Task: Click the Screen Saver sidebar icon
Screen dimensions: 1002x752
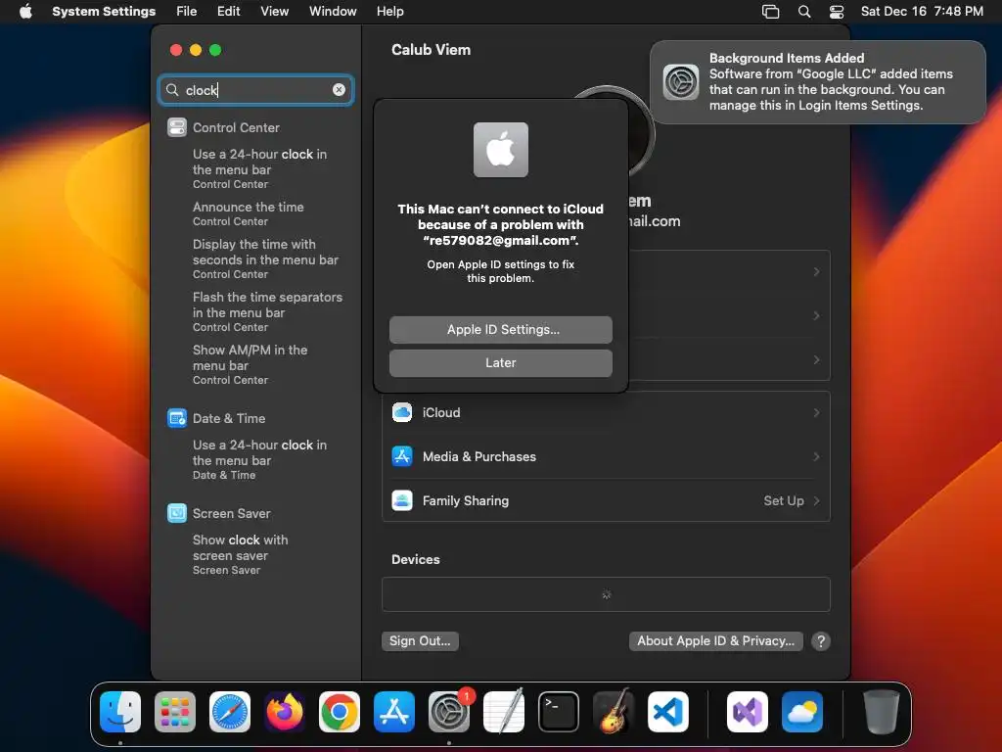Action: pos(177,513)
